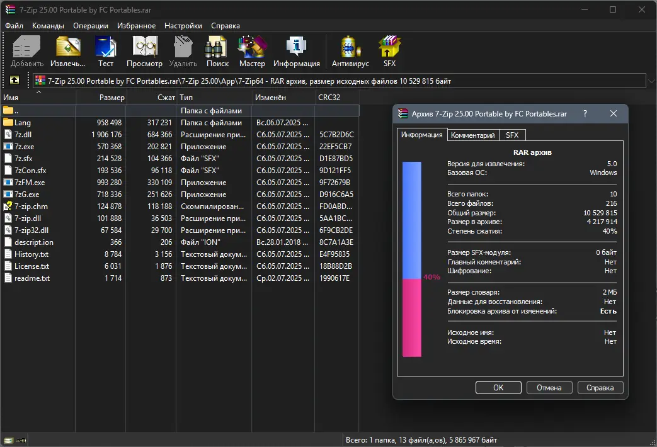Click the Справка button in dialog
The image size is (657, 447).
pyautogui.click(x=600, y=388)
